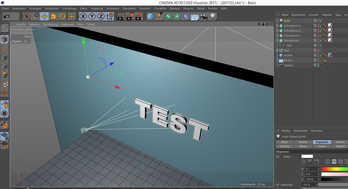Toggle world coordinate system icon
The width and height of the screenshot is (348, 189).
110,17
